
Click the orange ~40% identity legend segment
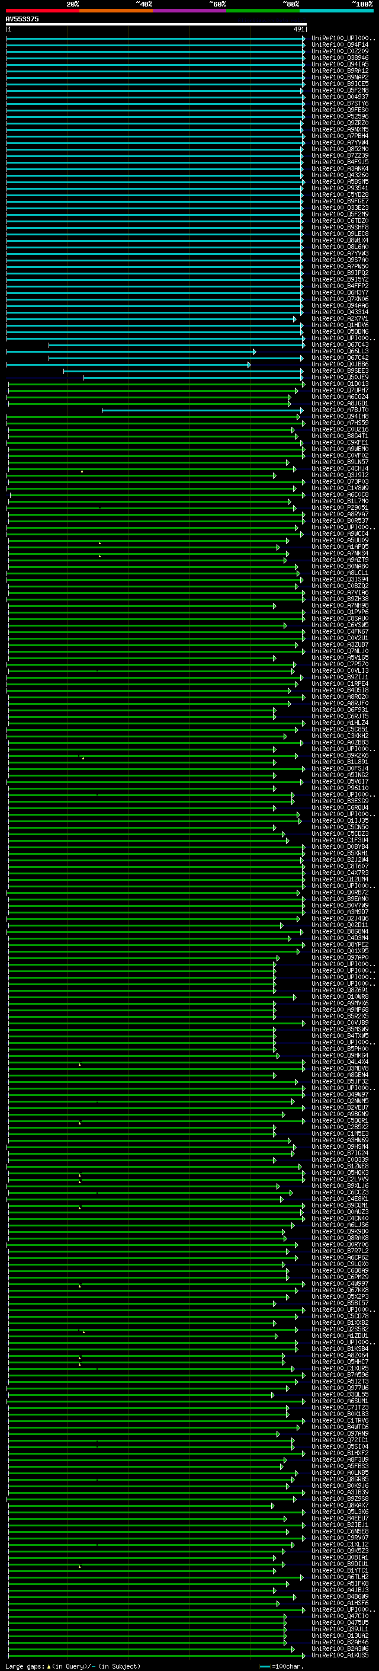pyautogui.click(x=116, y=11)
